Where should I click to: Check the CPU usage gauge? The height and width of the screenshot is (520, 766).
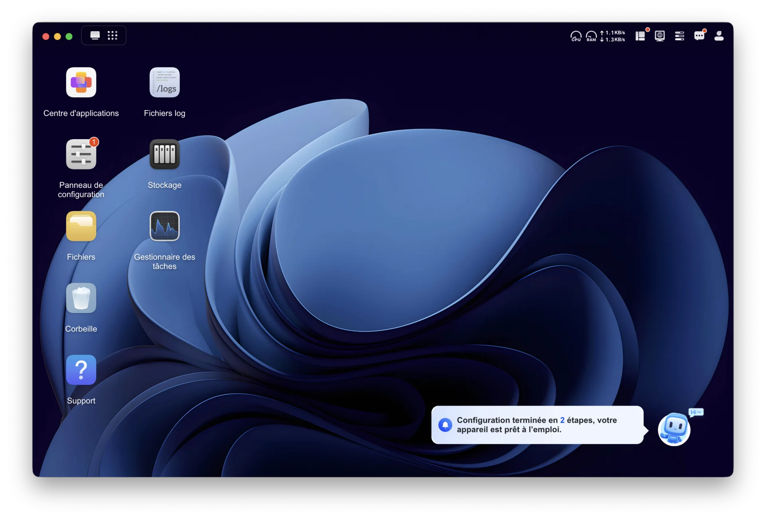(x=576, y=36)
